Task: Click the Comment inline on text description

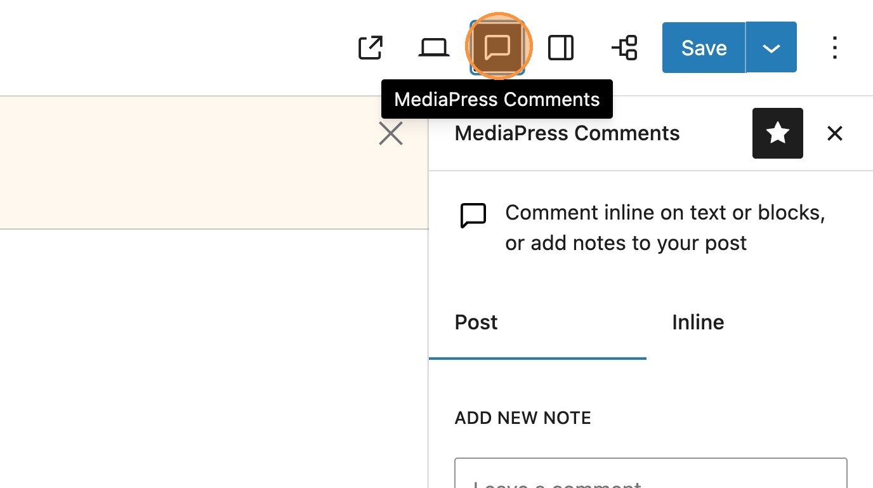Action: tap(664, 228)
